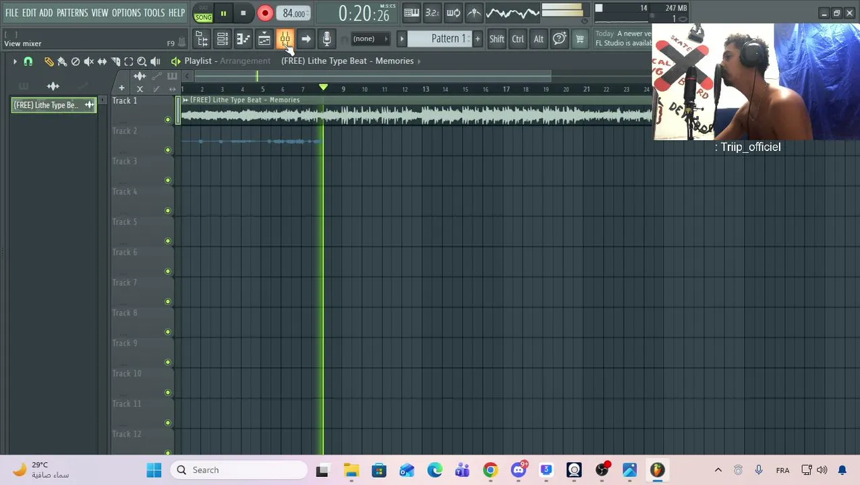860x485 pixels.
Task: Select the mute tool icon
Action: (88, 61)
